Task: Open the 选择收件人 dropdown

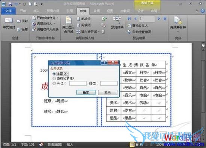Action: (x=43, y=24)
